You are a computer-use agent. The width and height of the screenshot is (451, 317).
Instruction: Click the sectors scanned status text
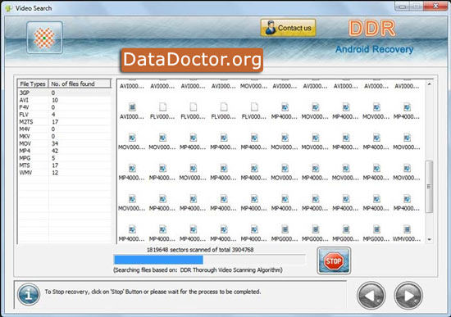tap(200, 250)
